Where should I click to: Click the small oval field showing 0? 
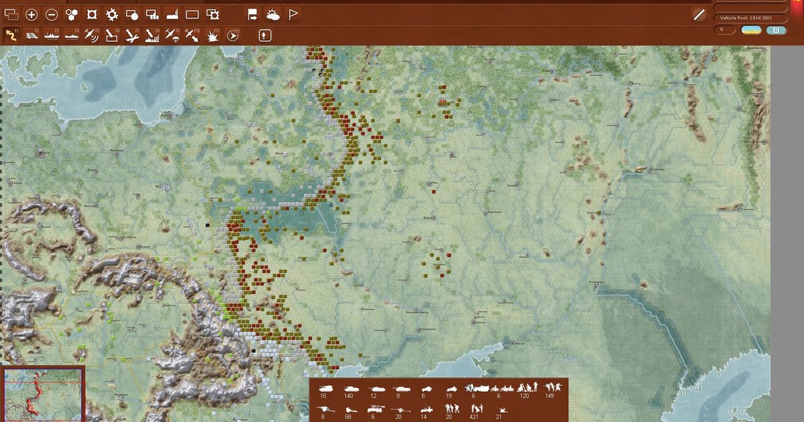(x=724, y=29)
